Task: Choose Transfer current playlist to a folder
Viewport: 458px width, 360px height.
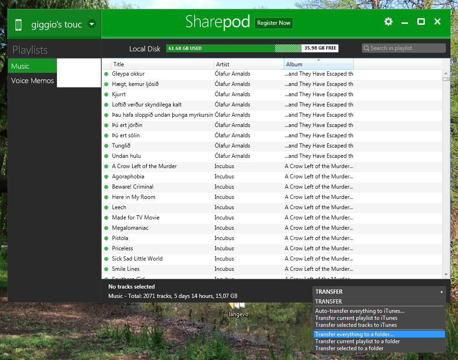Action: [x=357, y=341]
